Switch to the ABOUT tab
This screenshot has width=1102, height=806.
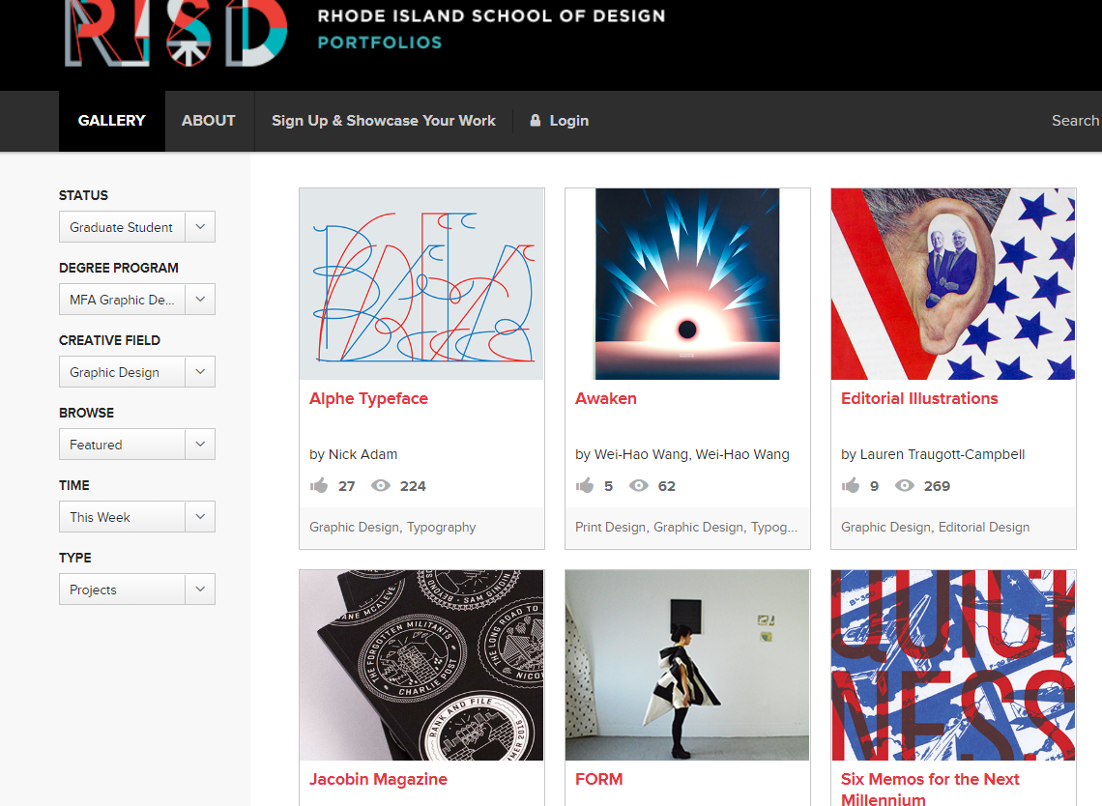209,121
